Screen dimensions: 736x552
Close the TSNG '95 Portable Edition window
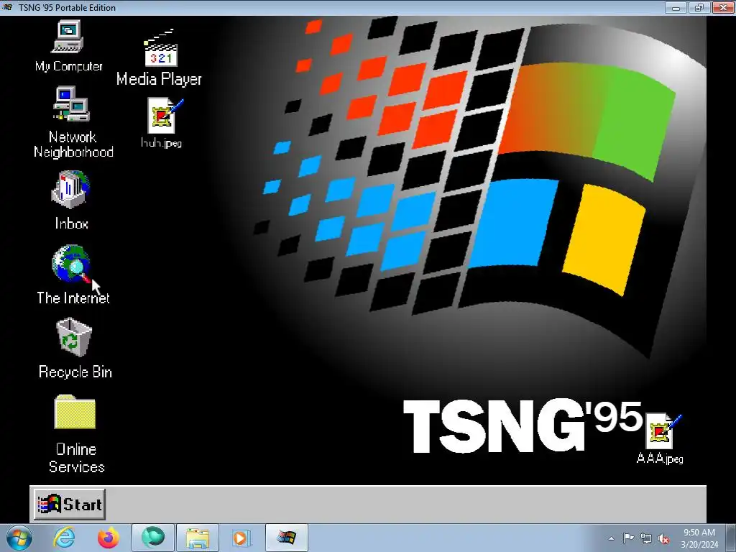[x=723, y=7]
